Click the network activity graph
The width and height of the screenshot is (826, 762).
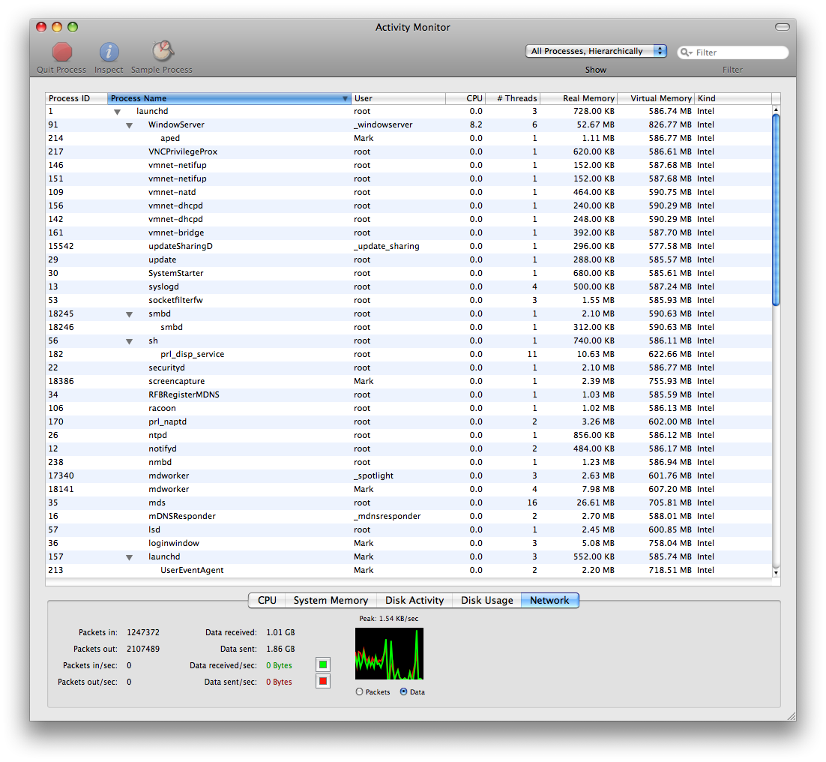click(x=389, y=653)
